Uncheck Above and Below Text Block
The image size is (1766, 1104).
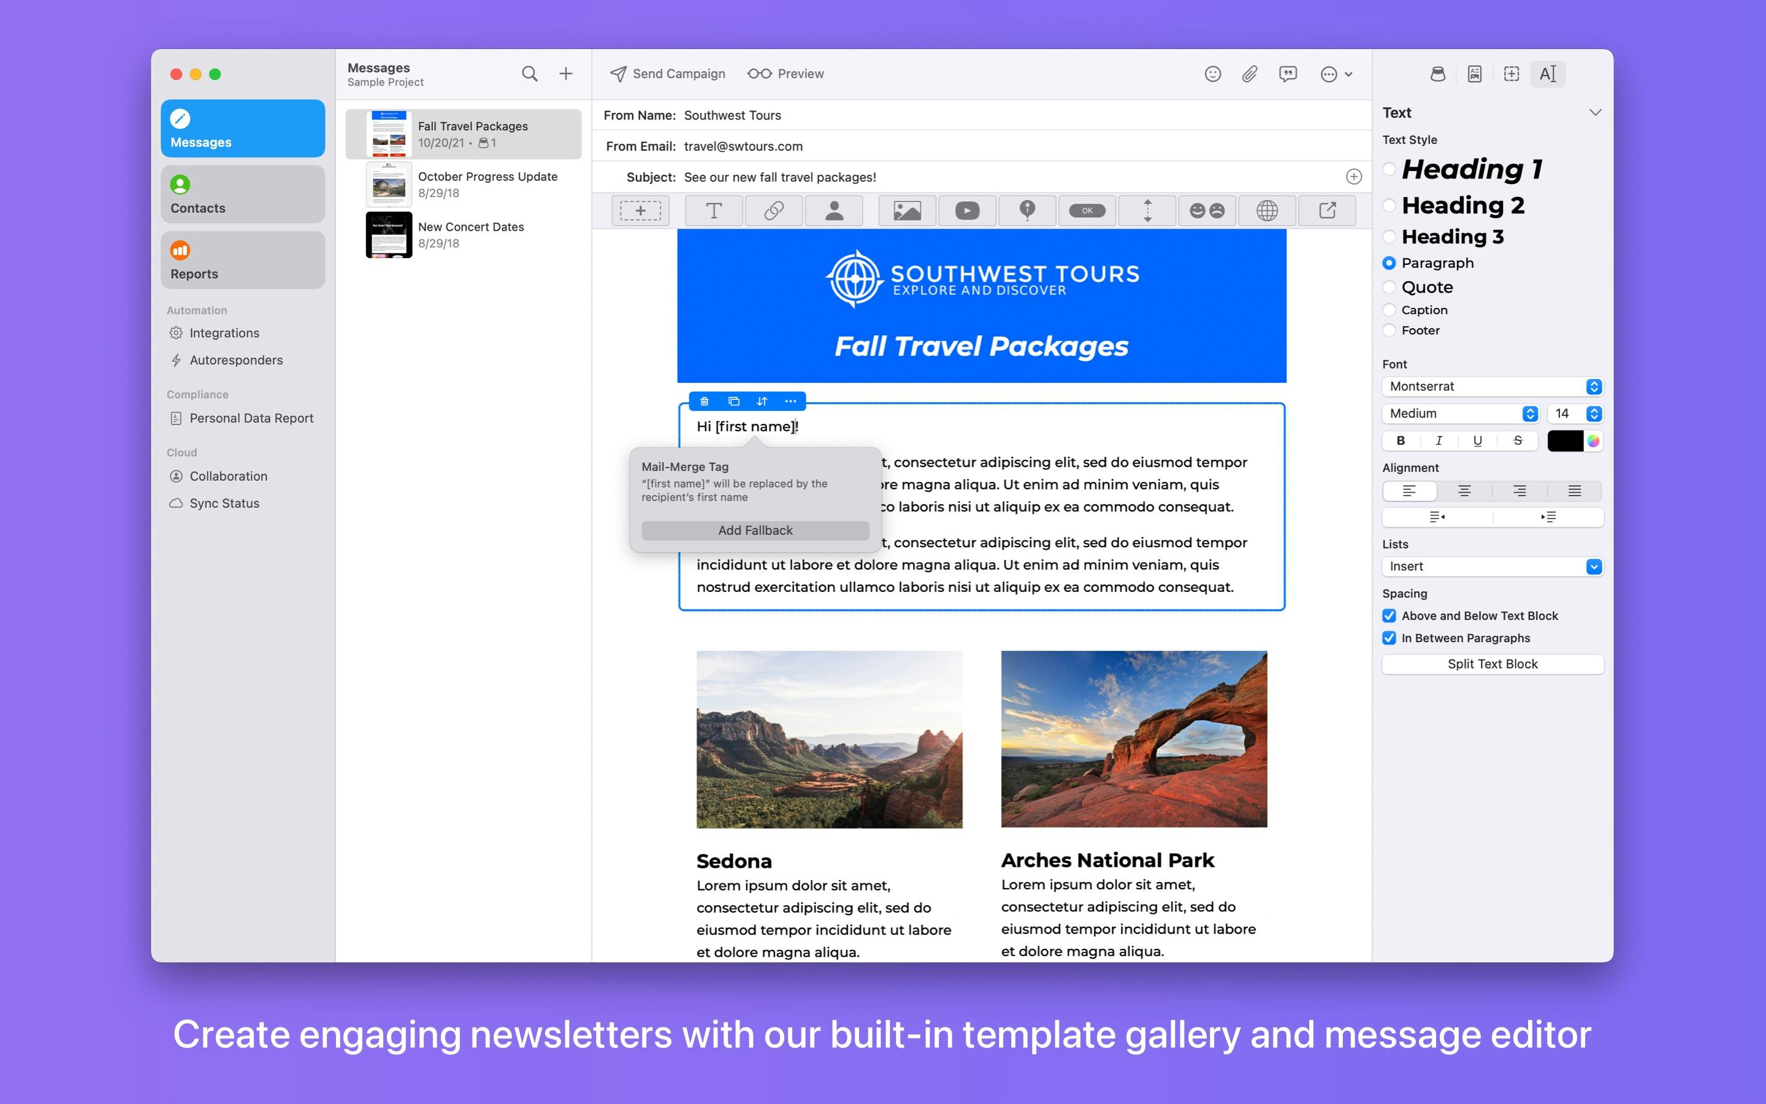coord(1389,616)
